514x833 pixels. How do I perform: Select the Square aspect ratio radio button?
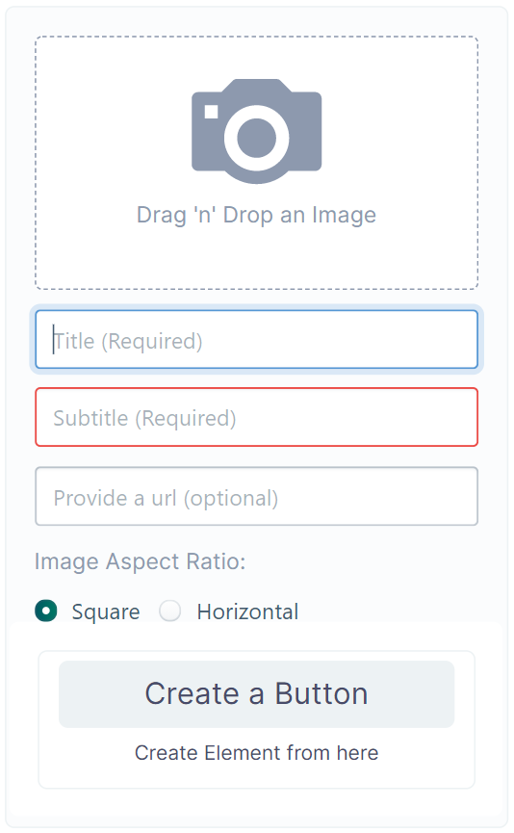point(46,611)
